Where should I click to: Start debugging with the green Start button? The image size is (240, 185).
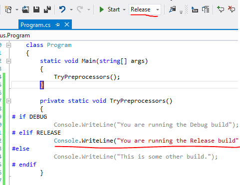109,9
